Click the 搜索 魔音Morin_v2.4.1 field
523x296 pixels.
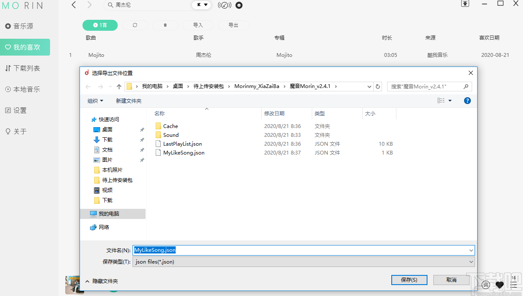429,86
